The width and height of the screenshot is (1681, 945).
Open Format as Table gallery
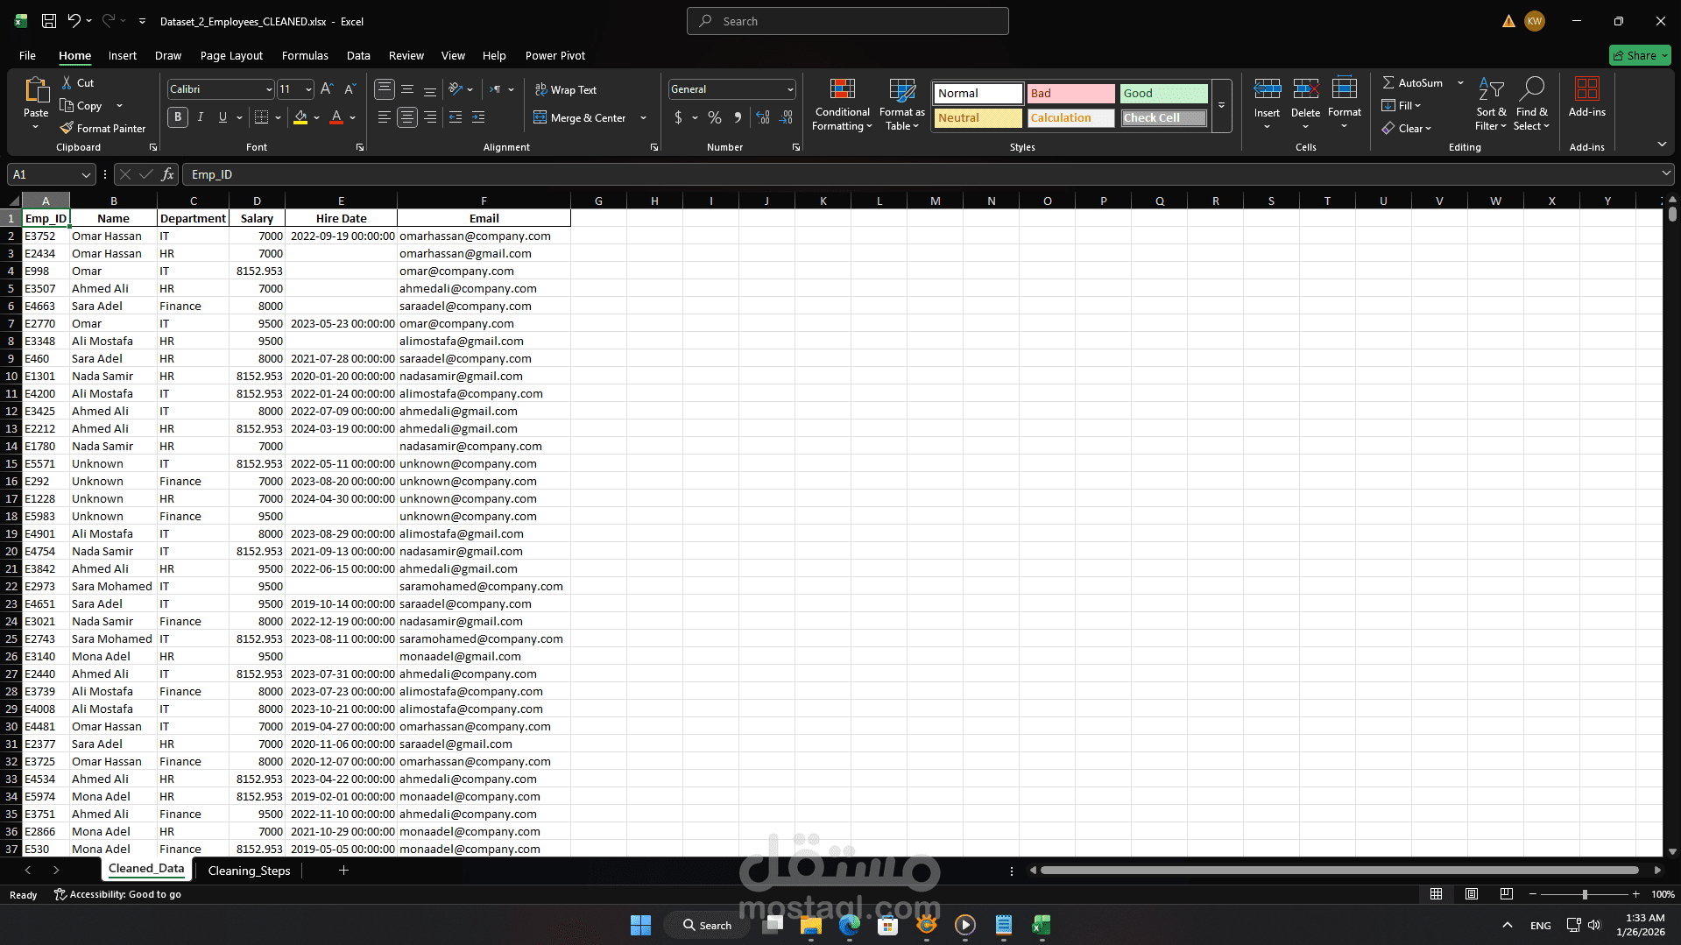point(901,104)
